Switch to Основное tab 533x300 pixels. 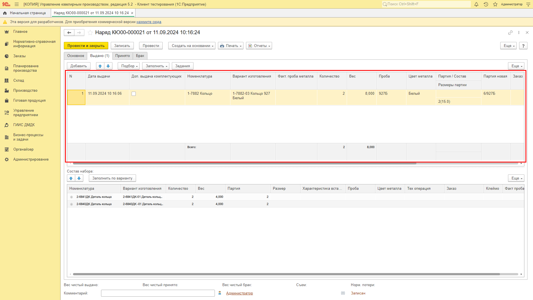[76, 56]
